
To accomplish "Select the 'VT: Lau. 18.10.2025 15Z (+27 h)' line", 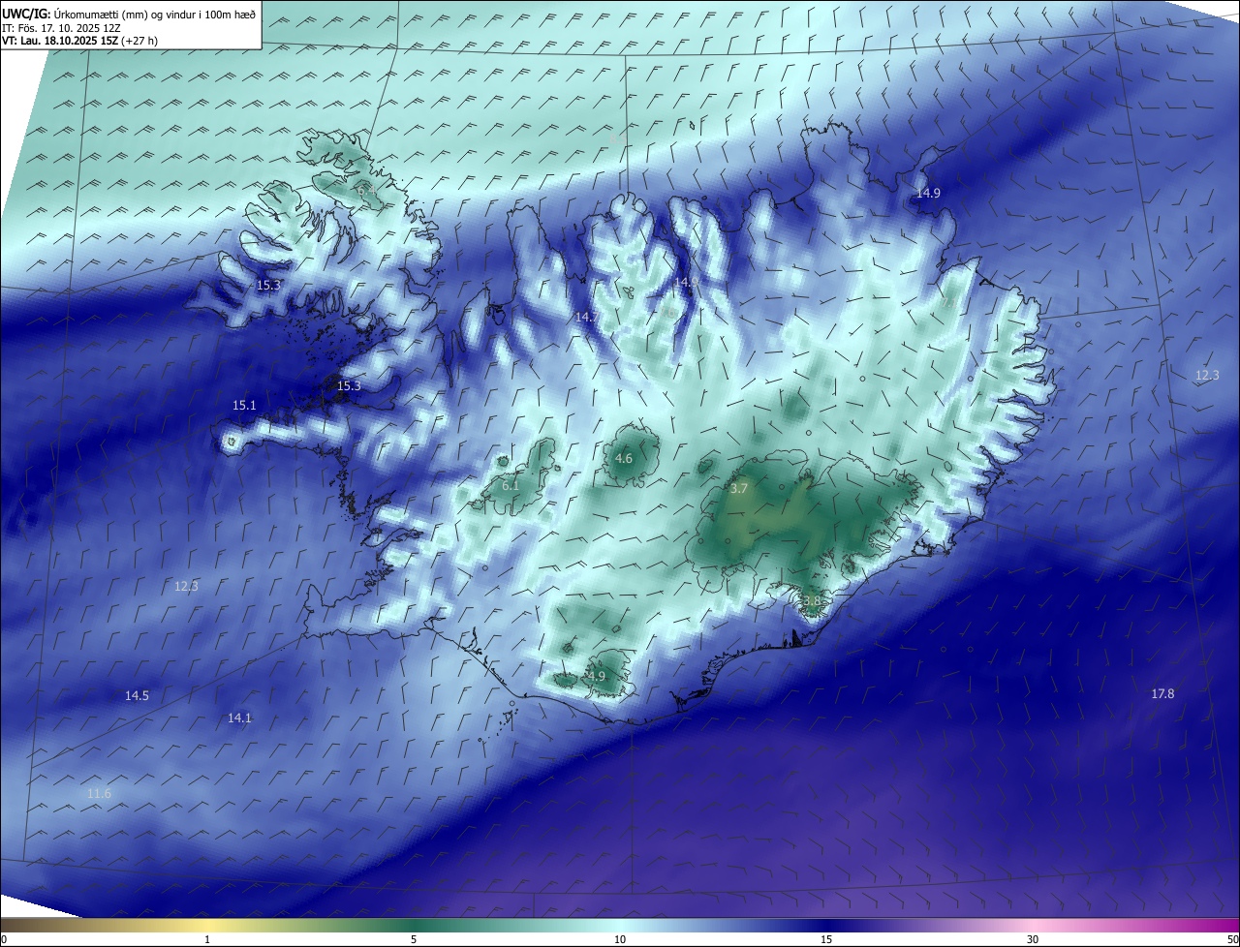I will pyautogui.click(x=79, y=41).
